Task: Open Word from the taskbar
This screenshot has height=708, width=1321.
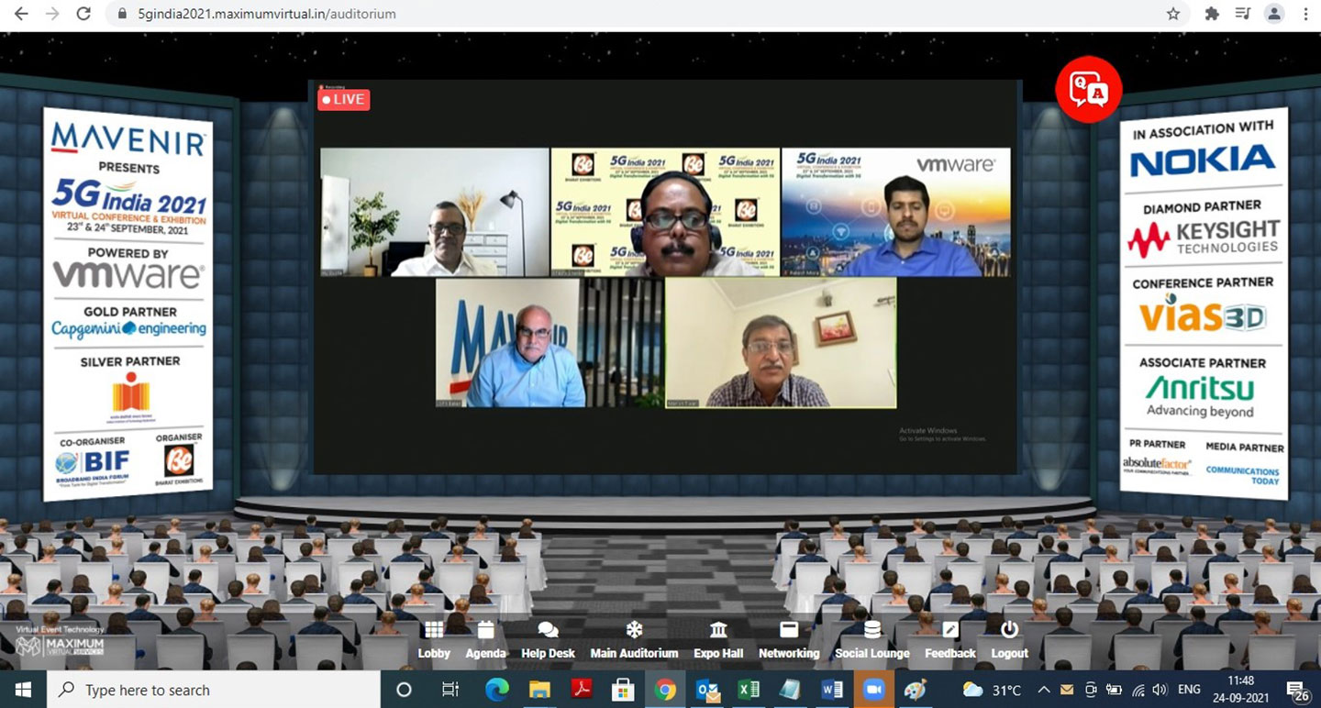Action: 832,690
